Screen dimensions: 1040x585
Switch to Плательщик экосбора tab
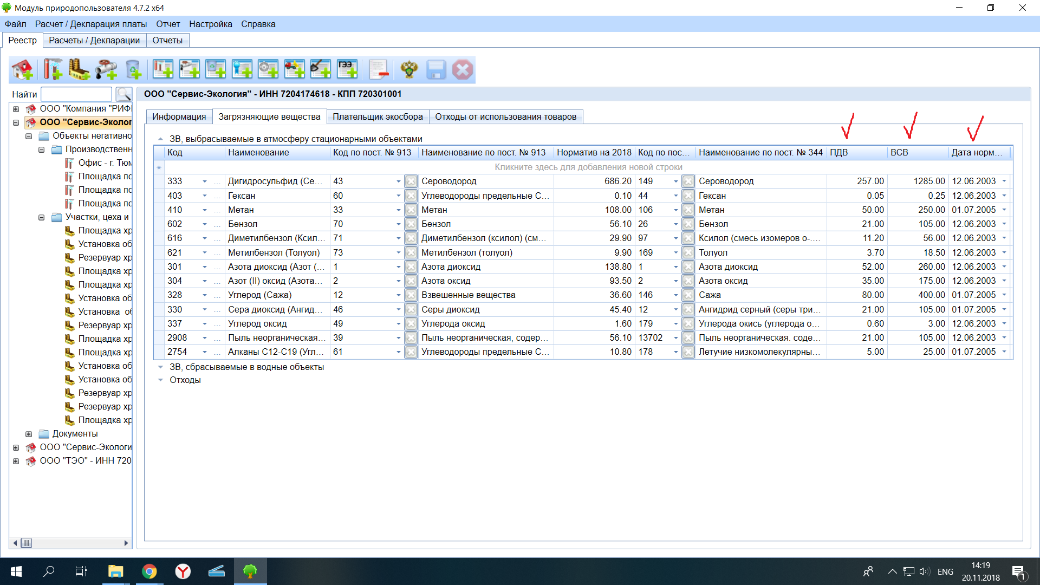click(378, 116)
